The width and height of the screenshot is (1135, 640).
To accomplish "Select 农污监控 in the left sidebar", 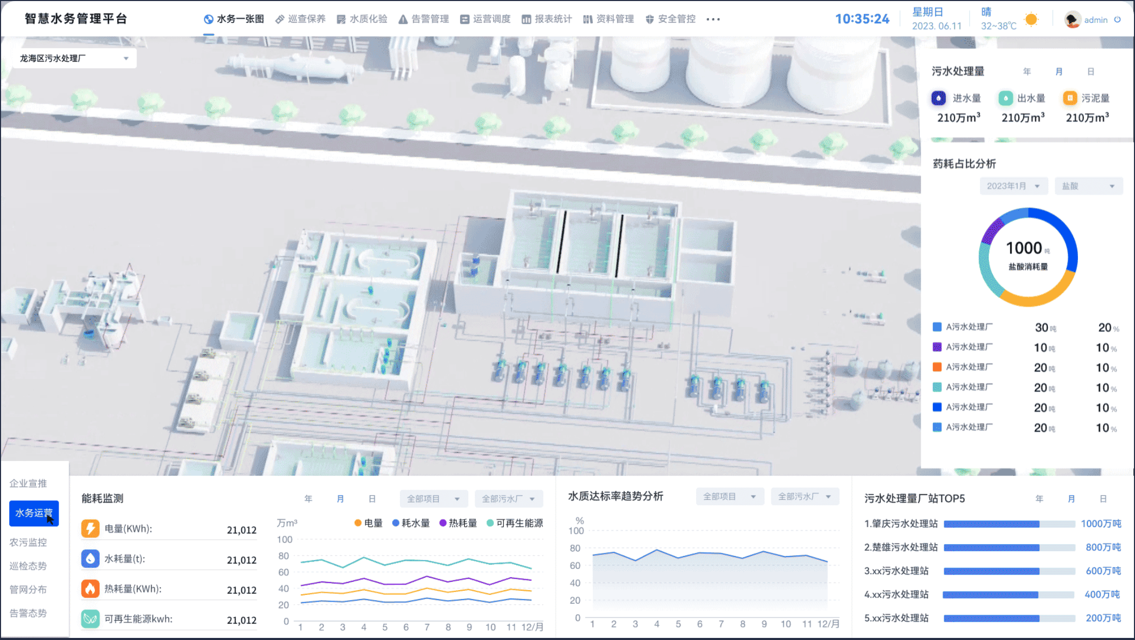I will coord(28,542).
